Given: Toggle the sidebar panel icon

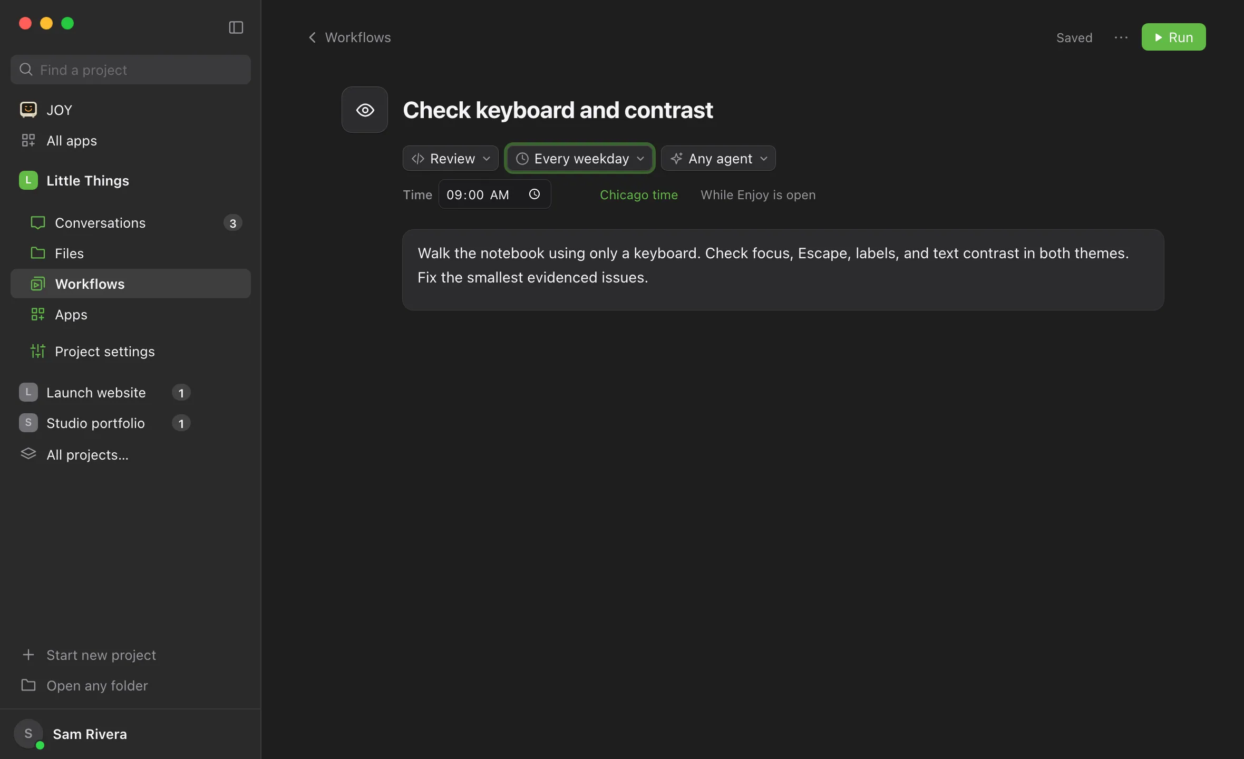Looking at the screenshot, I should 236,27.
